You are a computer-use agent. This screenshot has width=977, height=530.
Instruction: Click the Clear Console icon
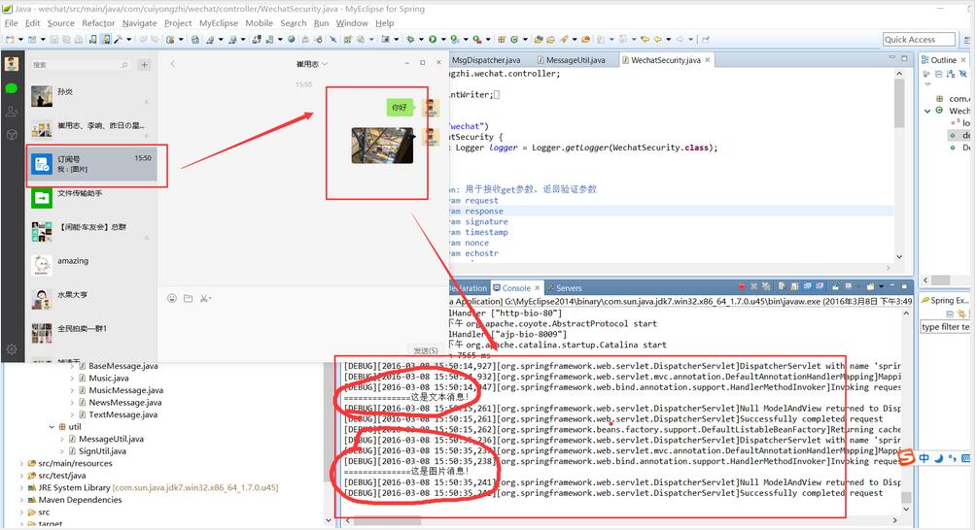[x=782, y=286]
